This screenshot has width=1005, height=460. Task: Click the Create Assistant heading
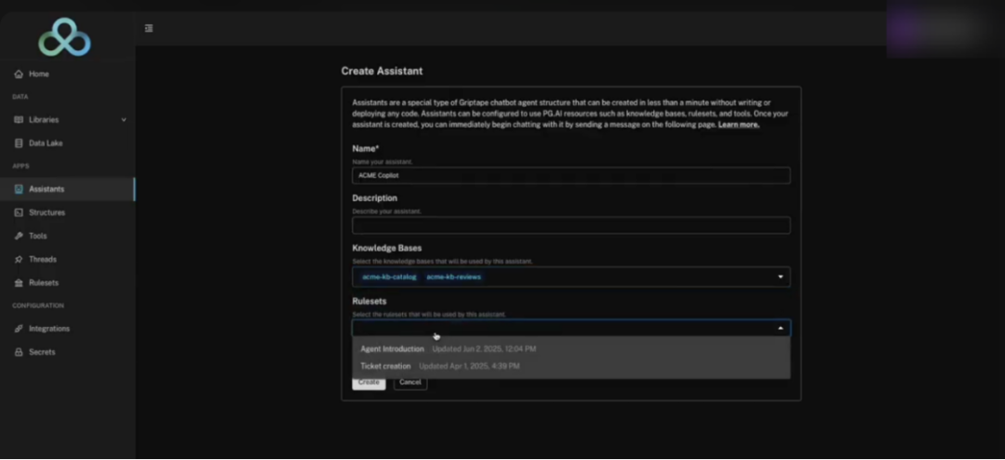click(382, 71)
